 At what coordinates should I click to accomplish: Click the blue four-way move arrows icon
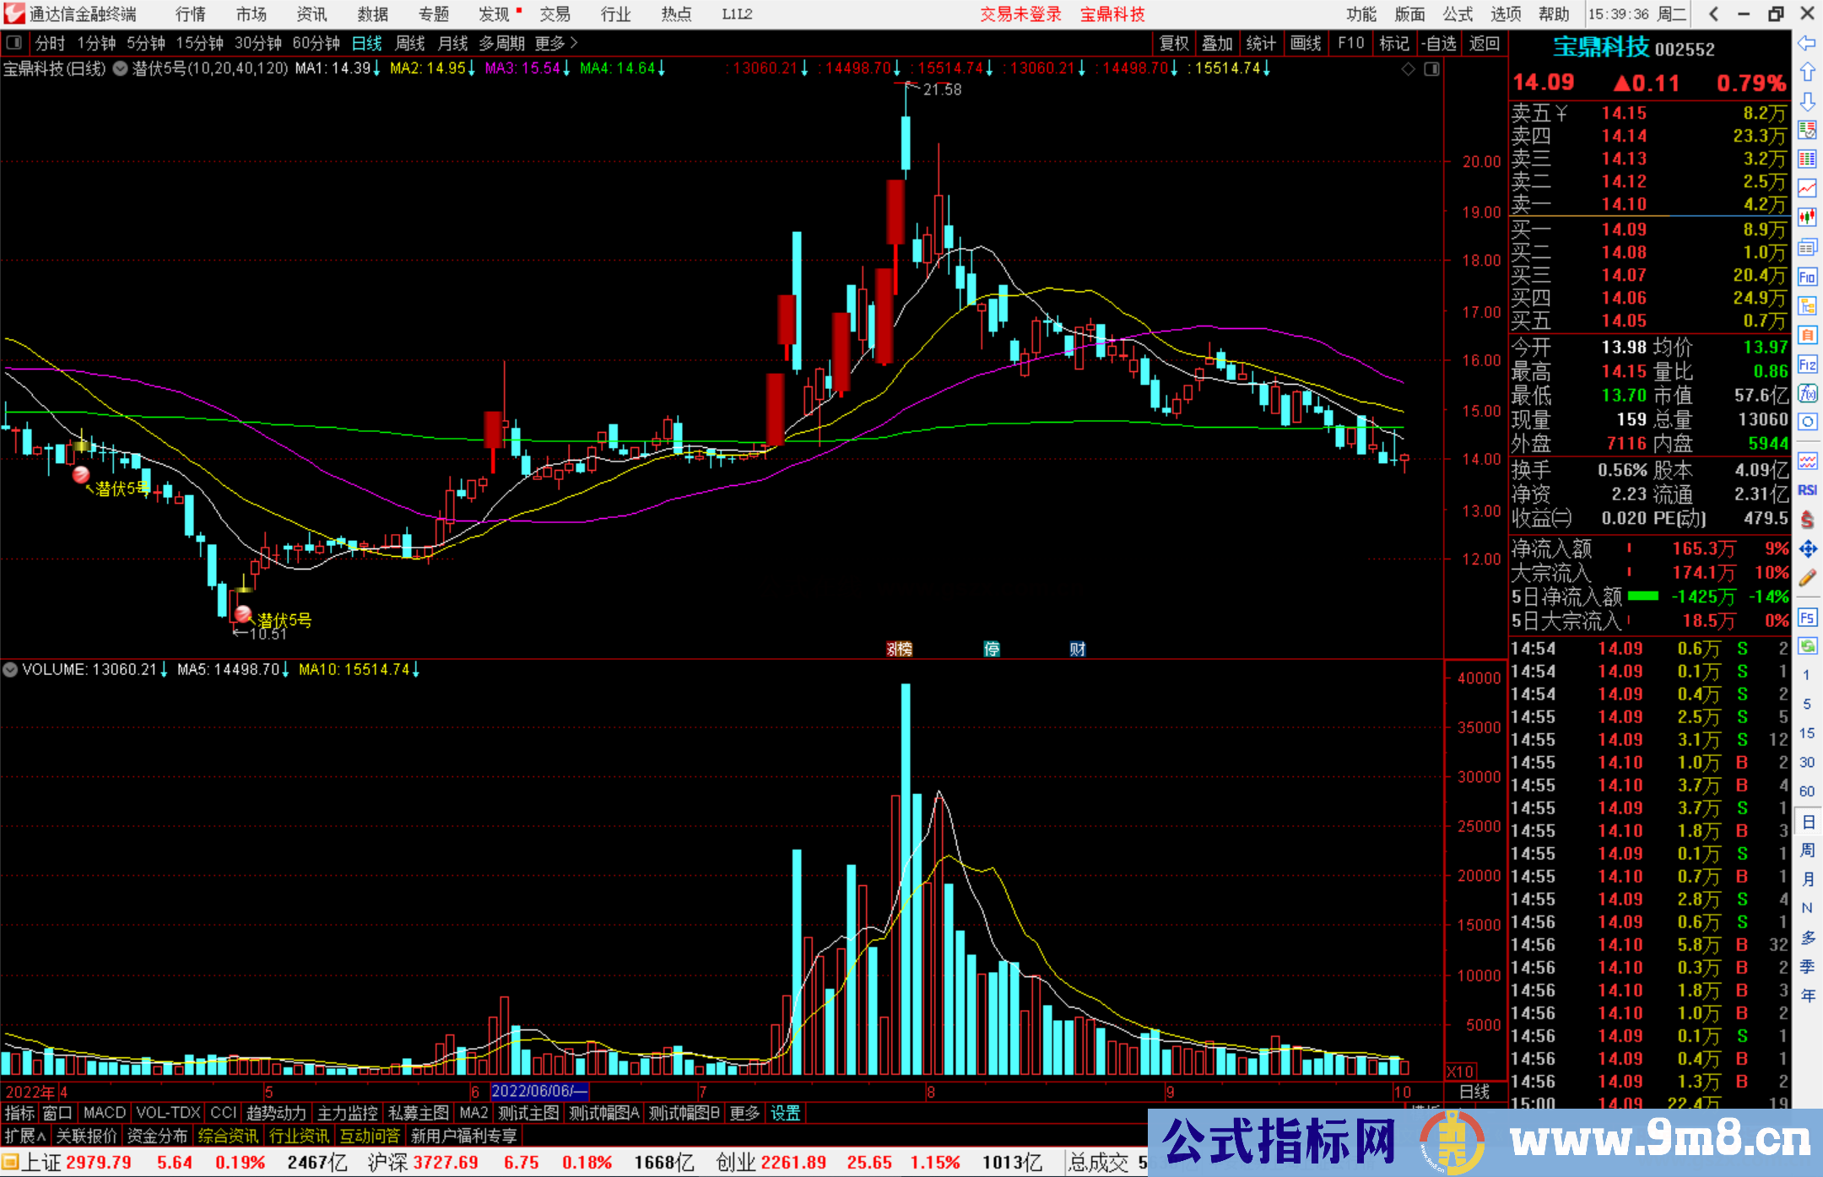click(x=1807, y=549)
